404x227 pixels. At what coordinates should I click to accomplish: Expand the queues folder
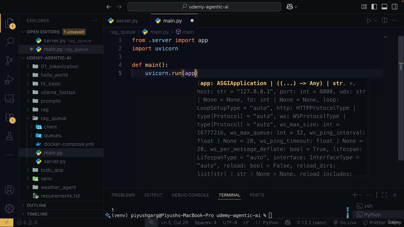point(52,136)
